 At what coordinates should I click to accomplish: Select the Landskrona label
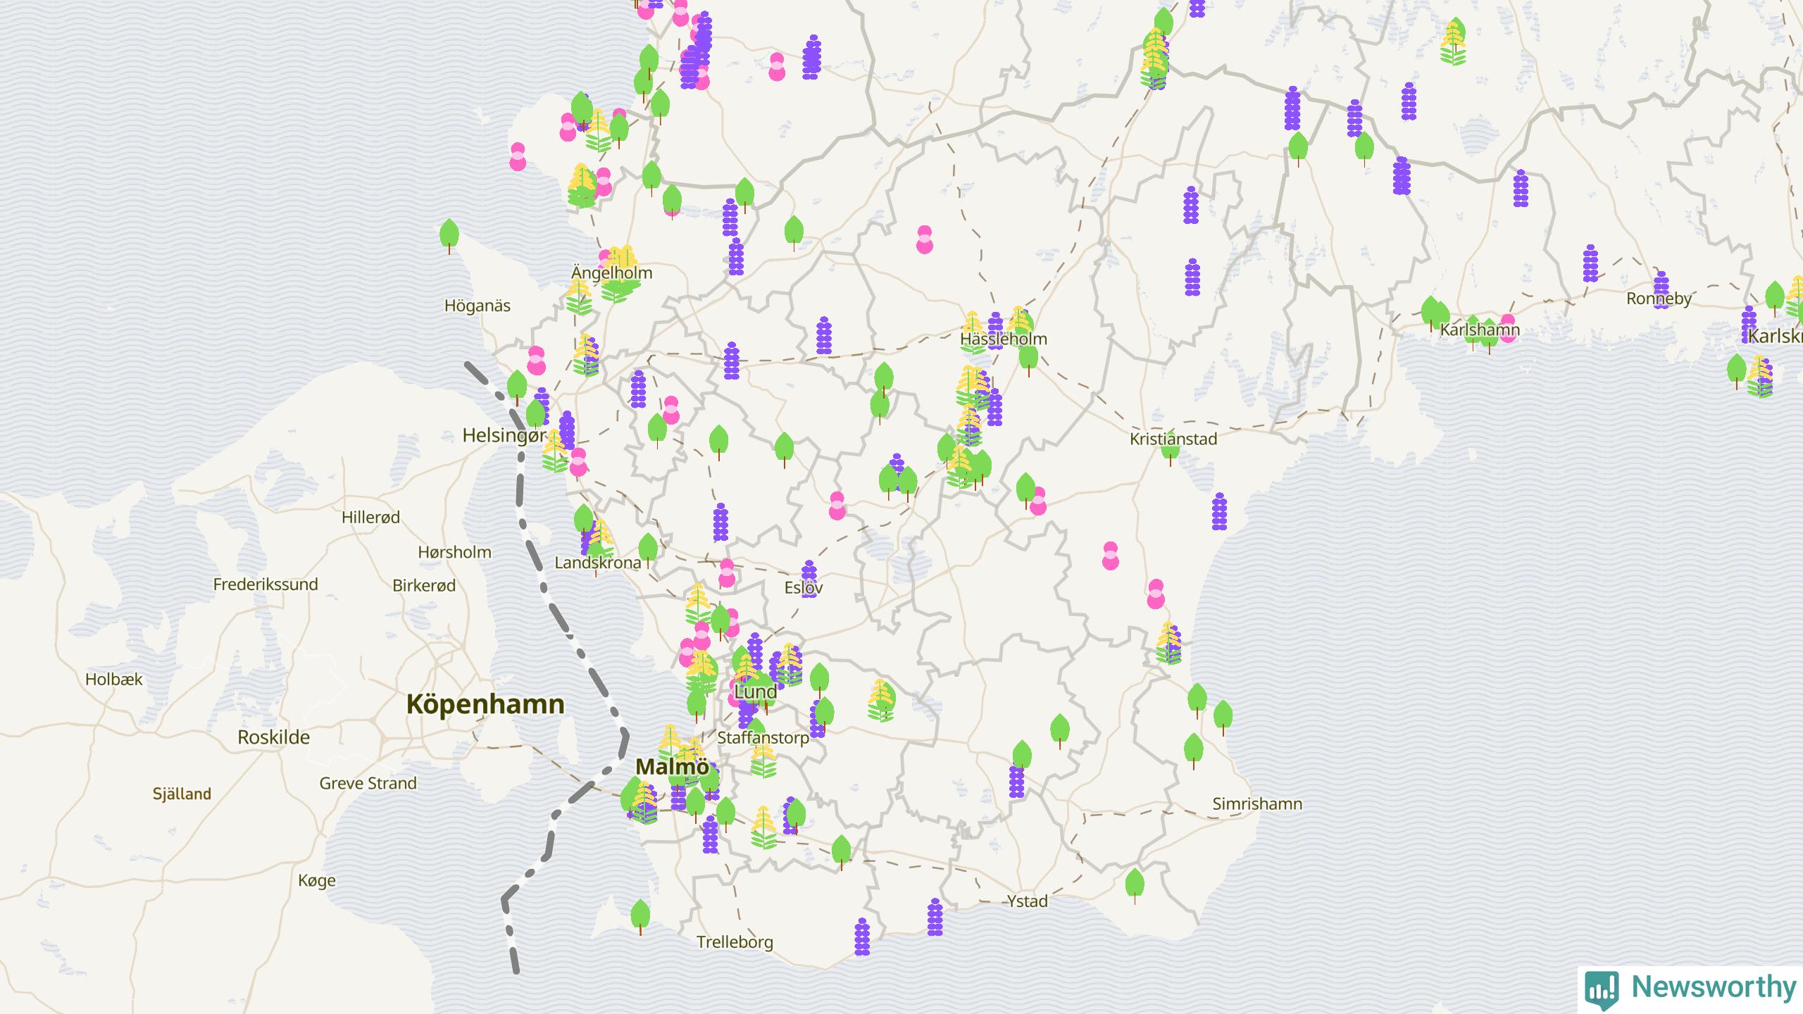point(598,563)
